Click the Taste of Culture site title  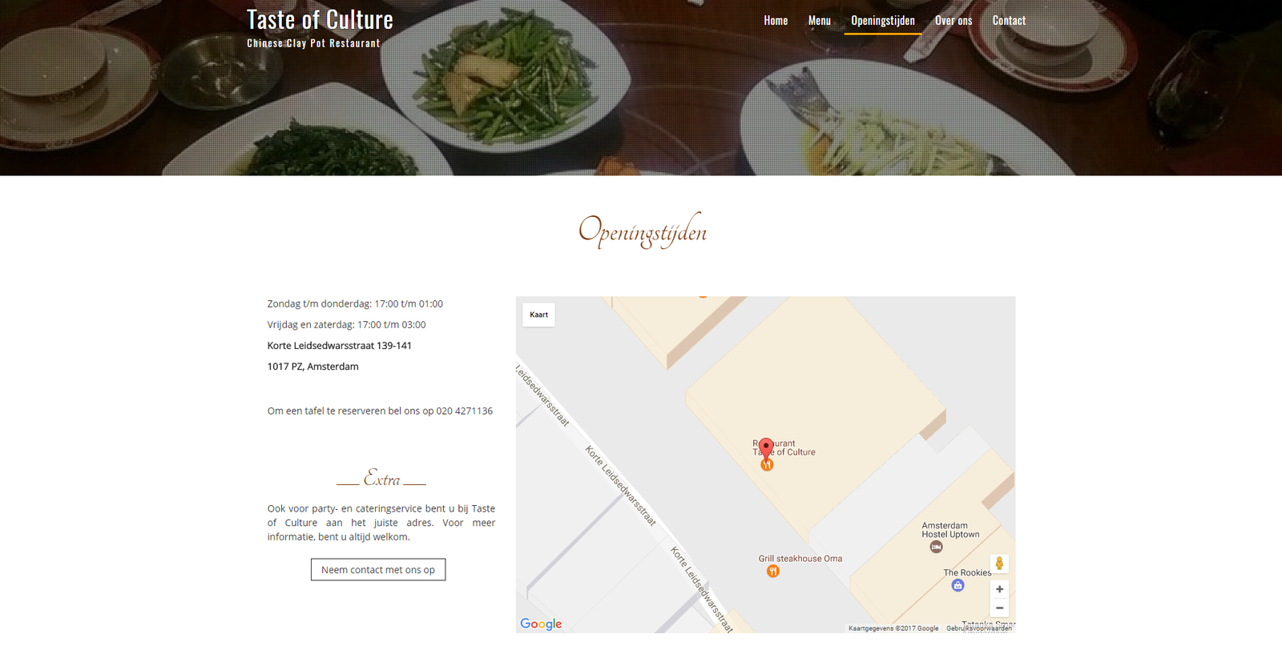[320, 19]
